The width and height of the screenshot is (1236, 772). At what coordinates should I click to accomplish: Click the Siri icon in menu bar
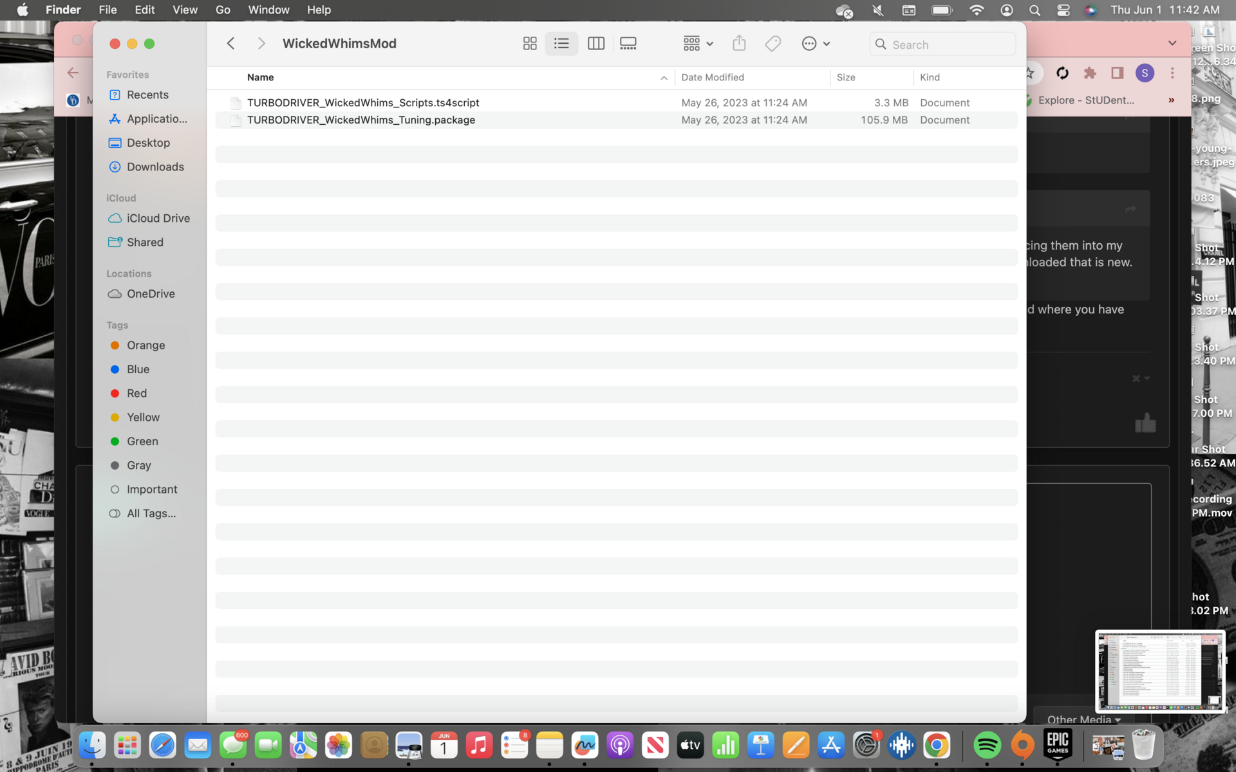pyautogui.click(x=1091, y=10)
